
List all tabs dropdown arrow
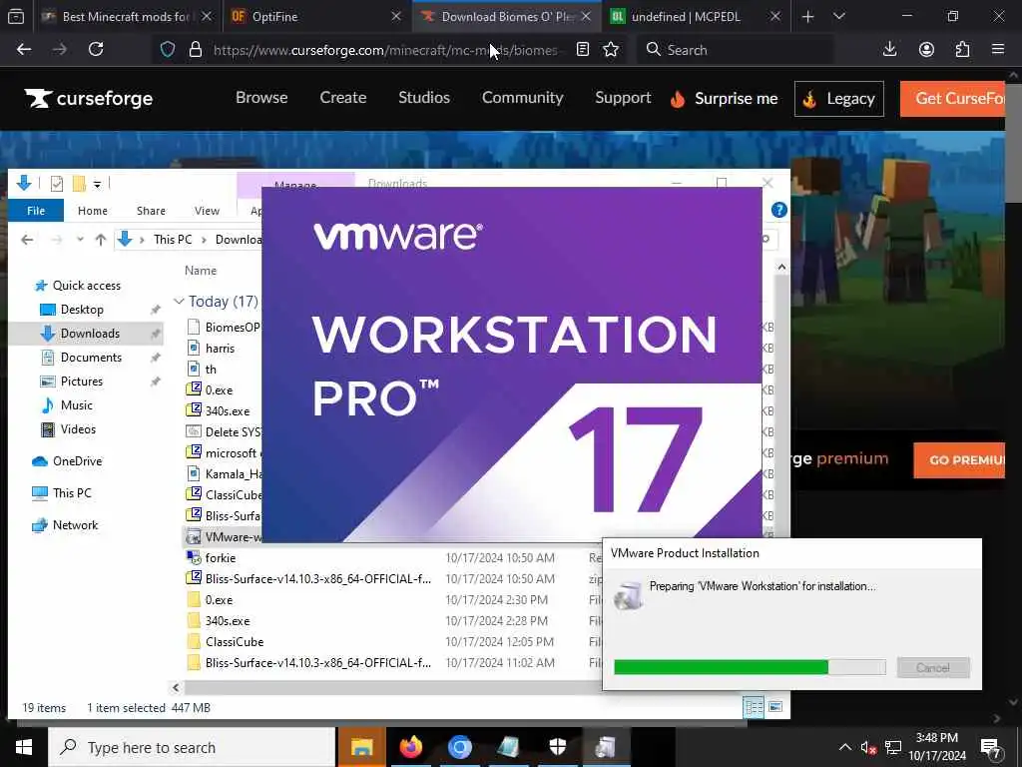click(839, 16)
